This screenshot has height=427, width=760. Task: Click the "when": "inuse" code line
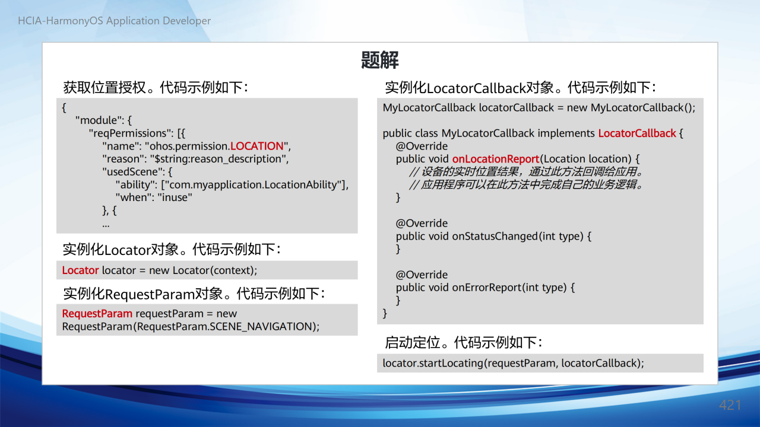pyautogui.click(x=154, y=197)
